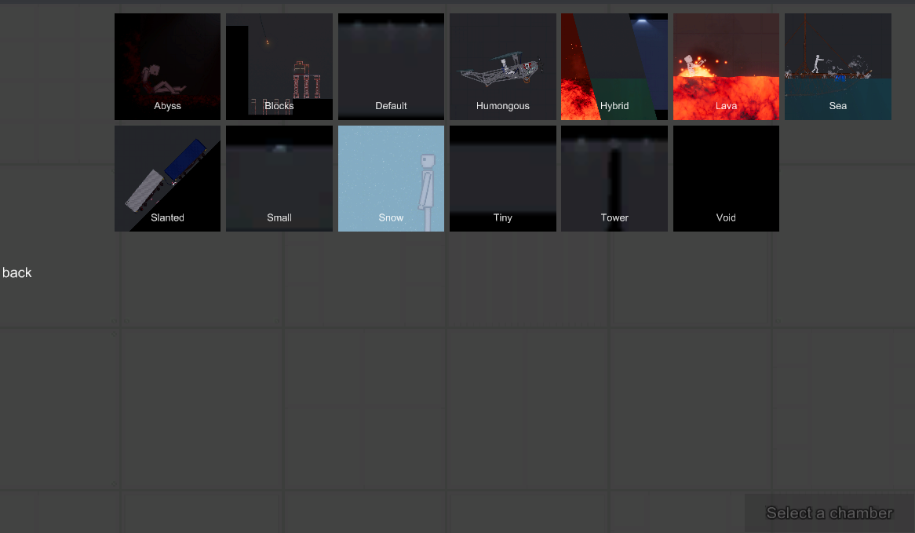The image size is (915, 533).
Task: Pick the Default chamber
Action: click(391, 67)
